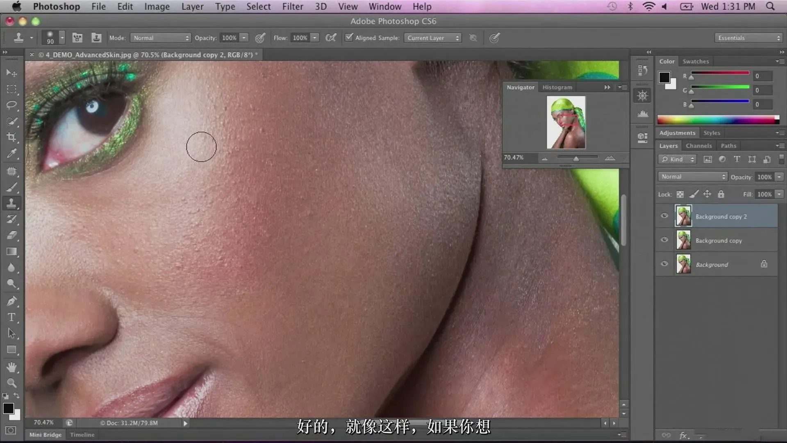Select the Lasso tool
Screen dimensions: 787x443
click(x=11, y=105)
